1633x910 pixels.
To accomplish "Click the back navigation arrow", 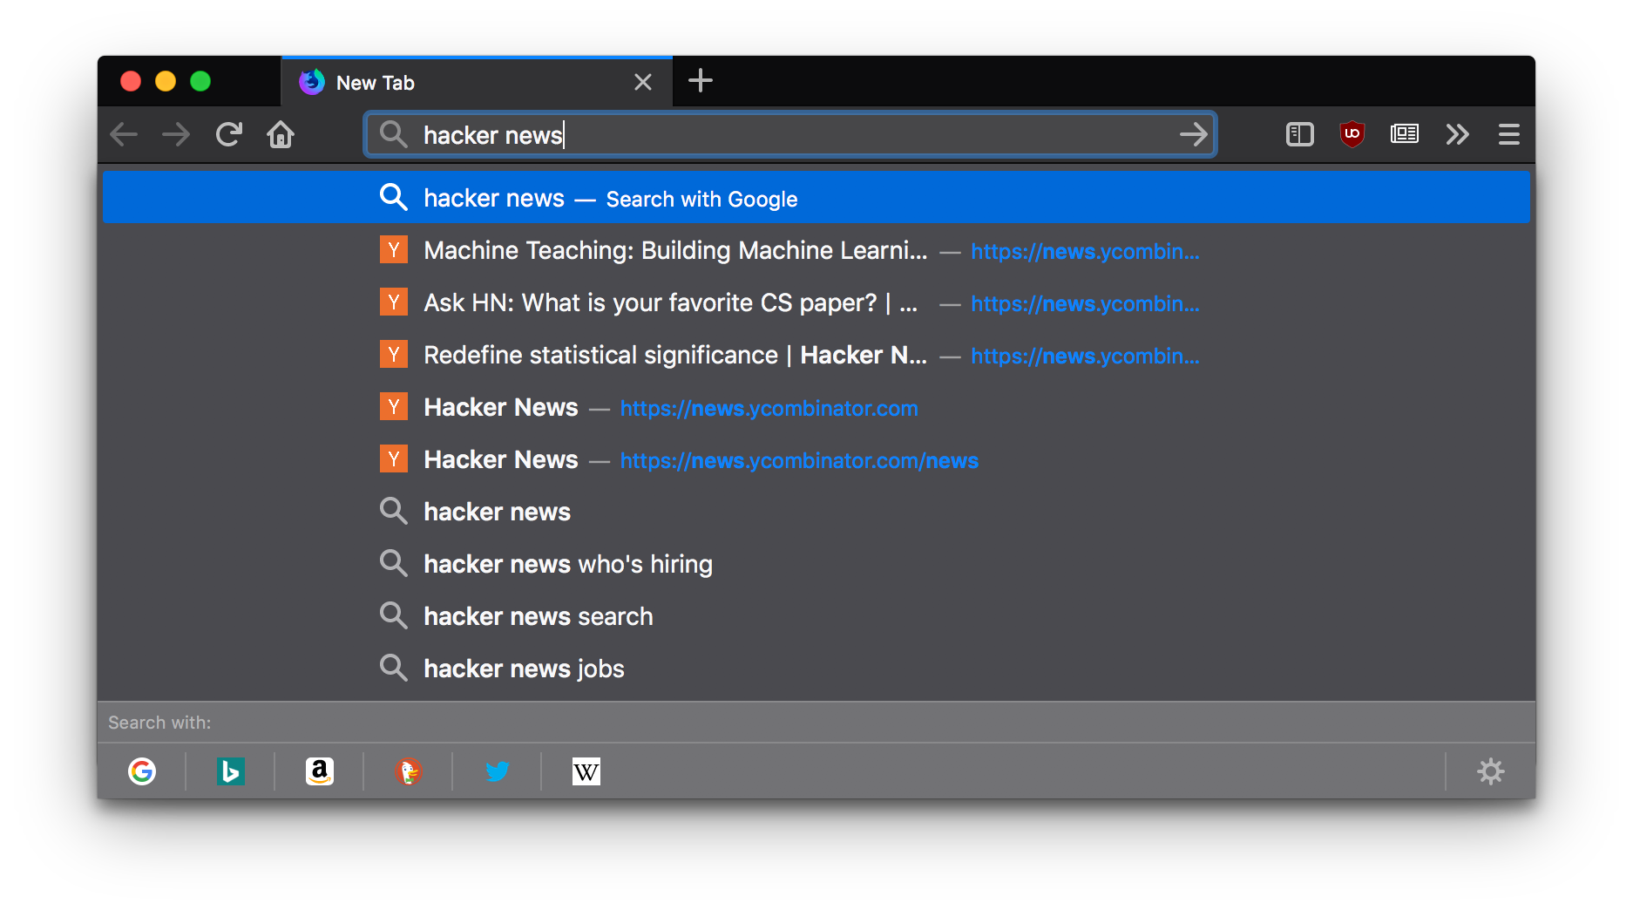I will point(124,134).
